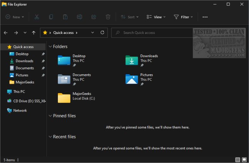
Task: Unpin Documents using its sidebar pin icon
Action: [x=43, y=68]
